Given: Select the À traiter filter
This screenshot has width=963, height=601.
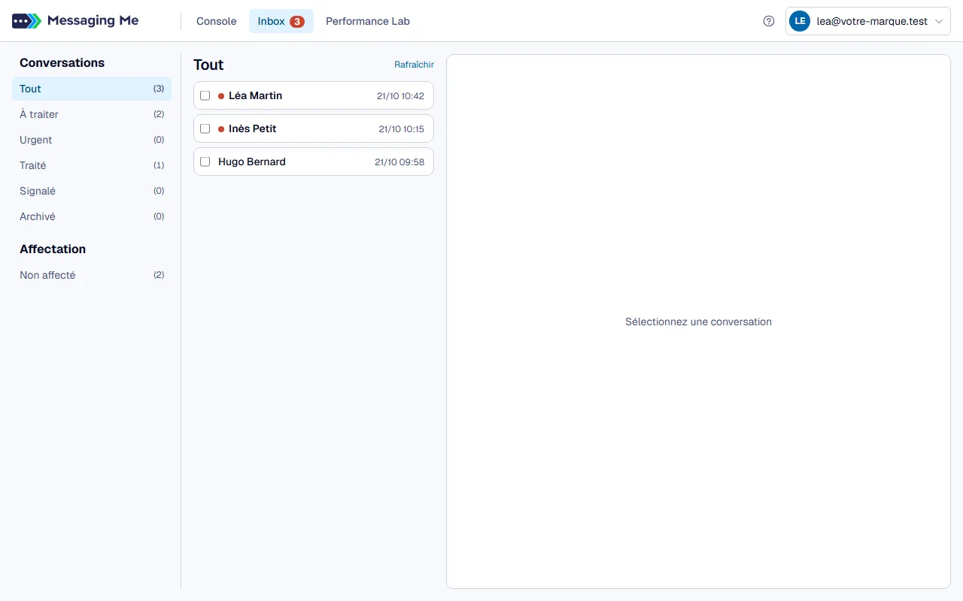Looking at the screenshot, I should [x=92, y=114].
